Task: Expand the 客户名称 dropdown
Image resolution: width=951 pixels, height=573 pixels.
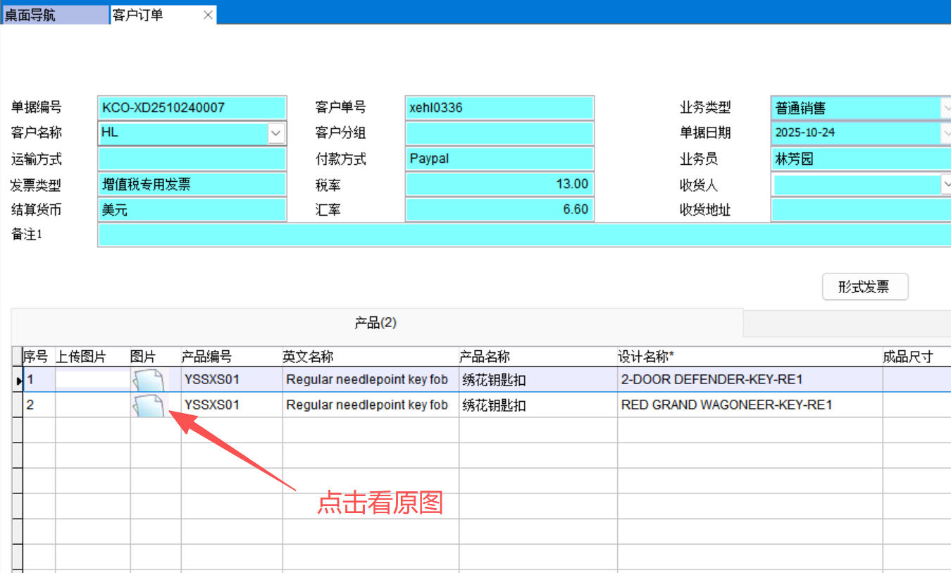Action: pyautogui.click(x=276, y=133)
